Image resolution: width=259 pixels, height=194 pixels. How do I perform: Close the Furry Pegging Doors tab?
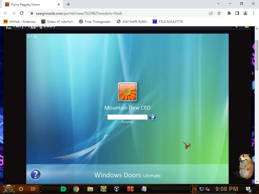click(x=59, y=5)
